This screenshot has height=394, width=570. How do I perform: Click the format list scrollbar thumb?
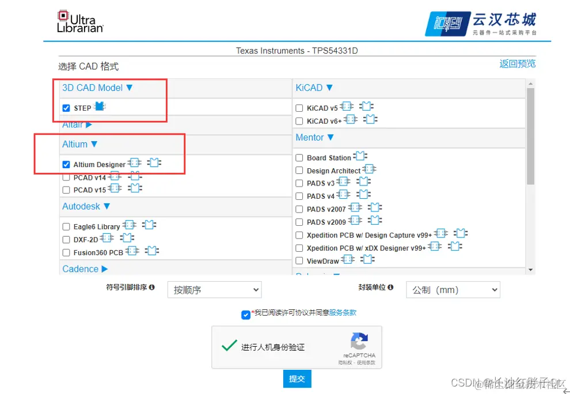click(x=530, y=137)
